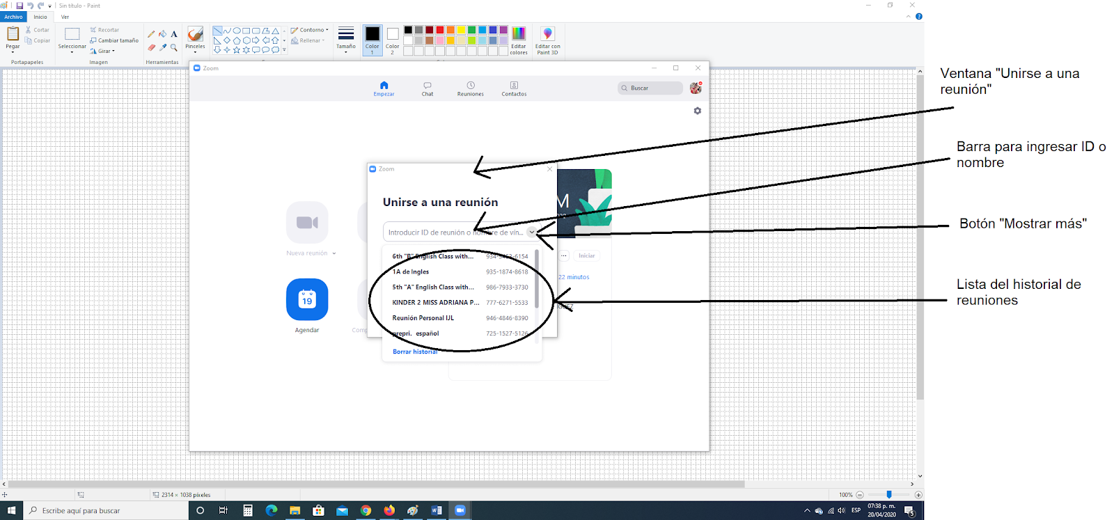Click the chevron in the meeting ID field

click(x=531, y=233)
